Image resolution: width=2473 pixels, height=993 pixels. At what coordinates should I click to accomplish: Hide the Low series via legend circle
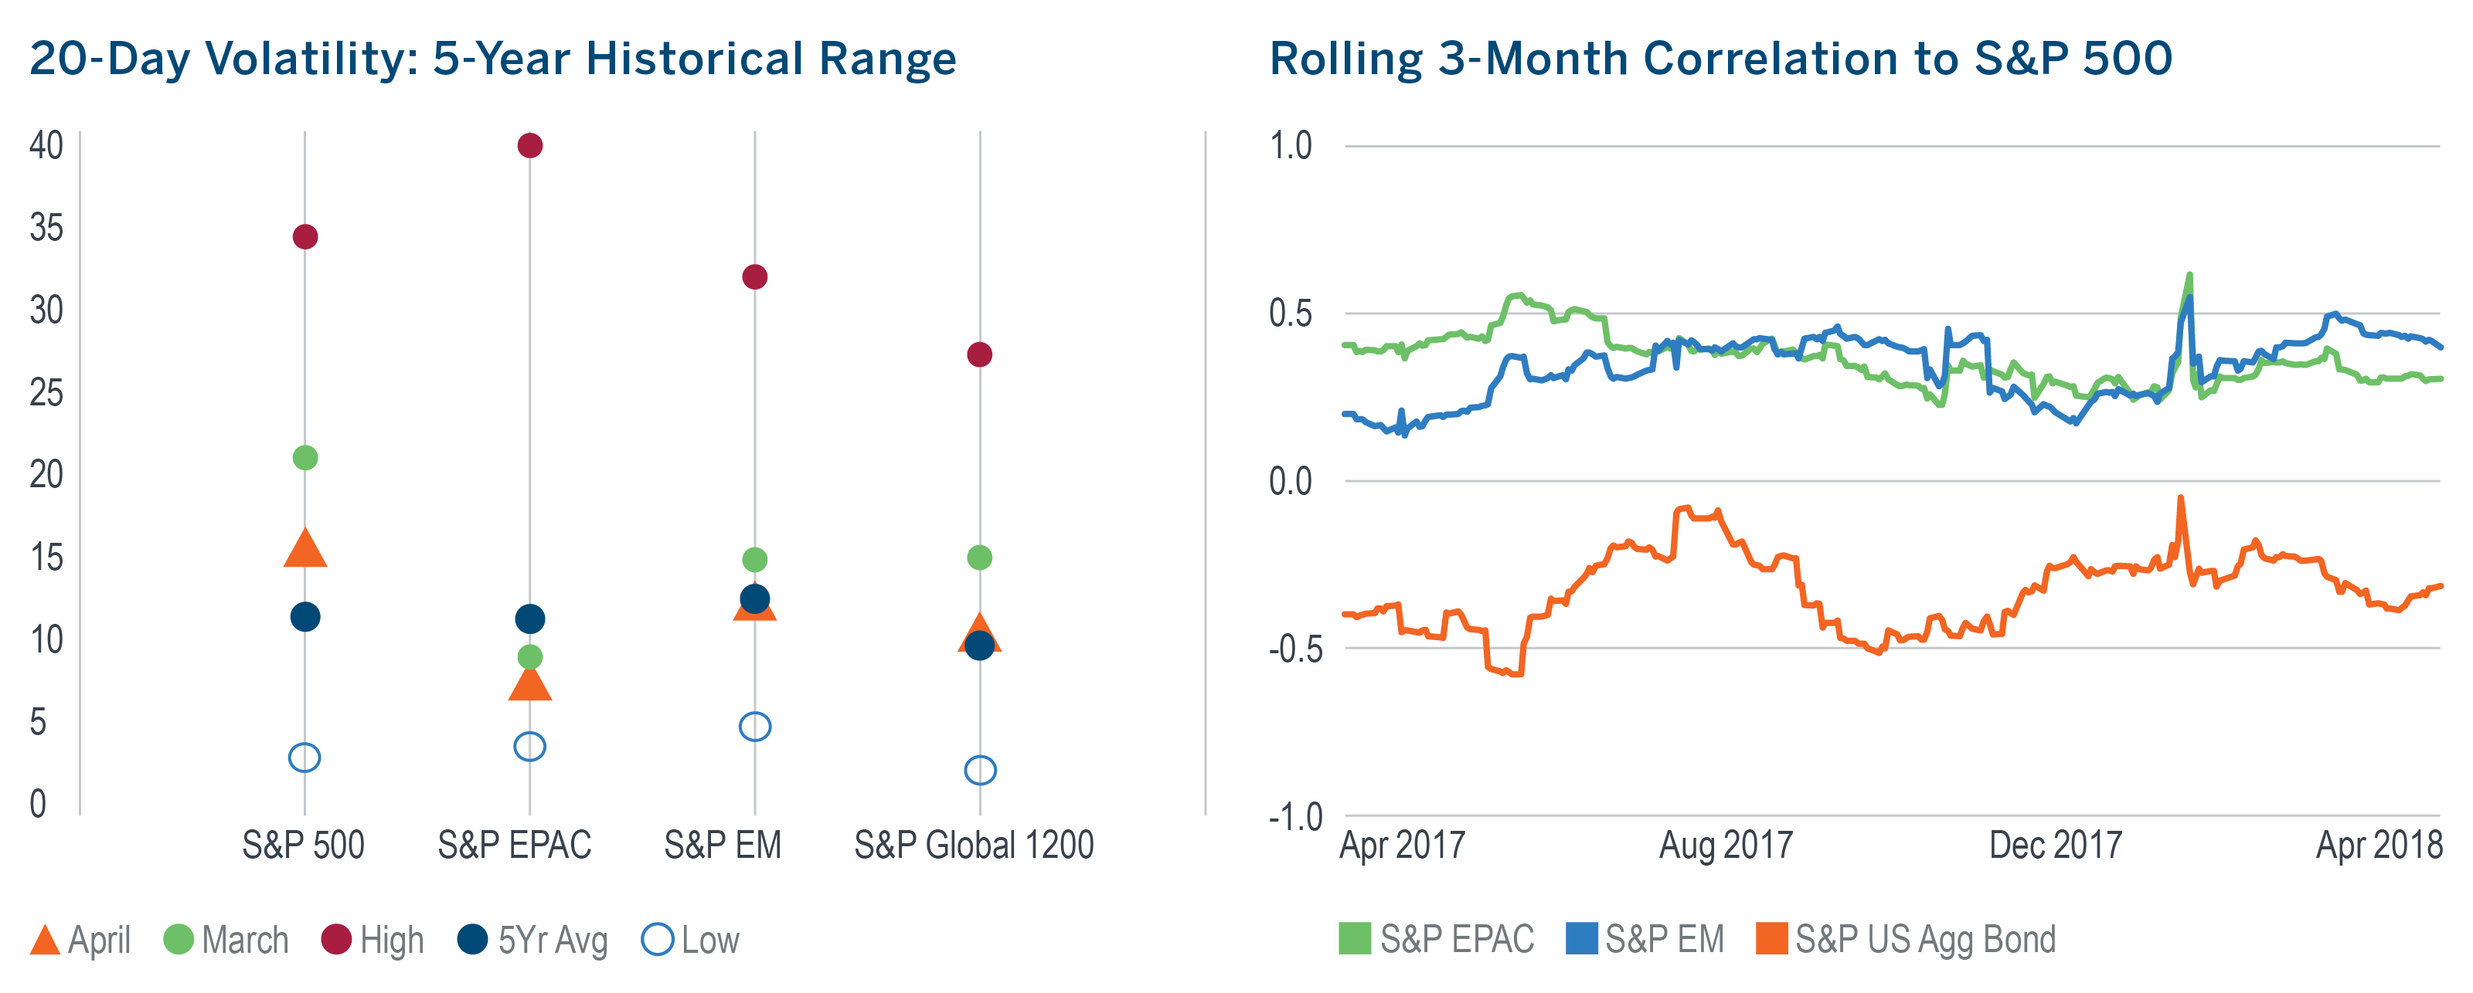[x=657, y=940]
